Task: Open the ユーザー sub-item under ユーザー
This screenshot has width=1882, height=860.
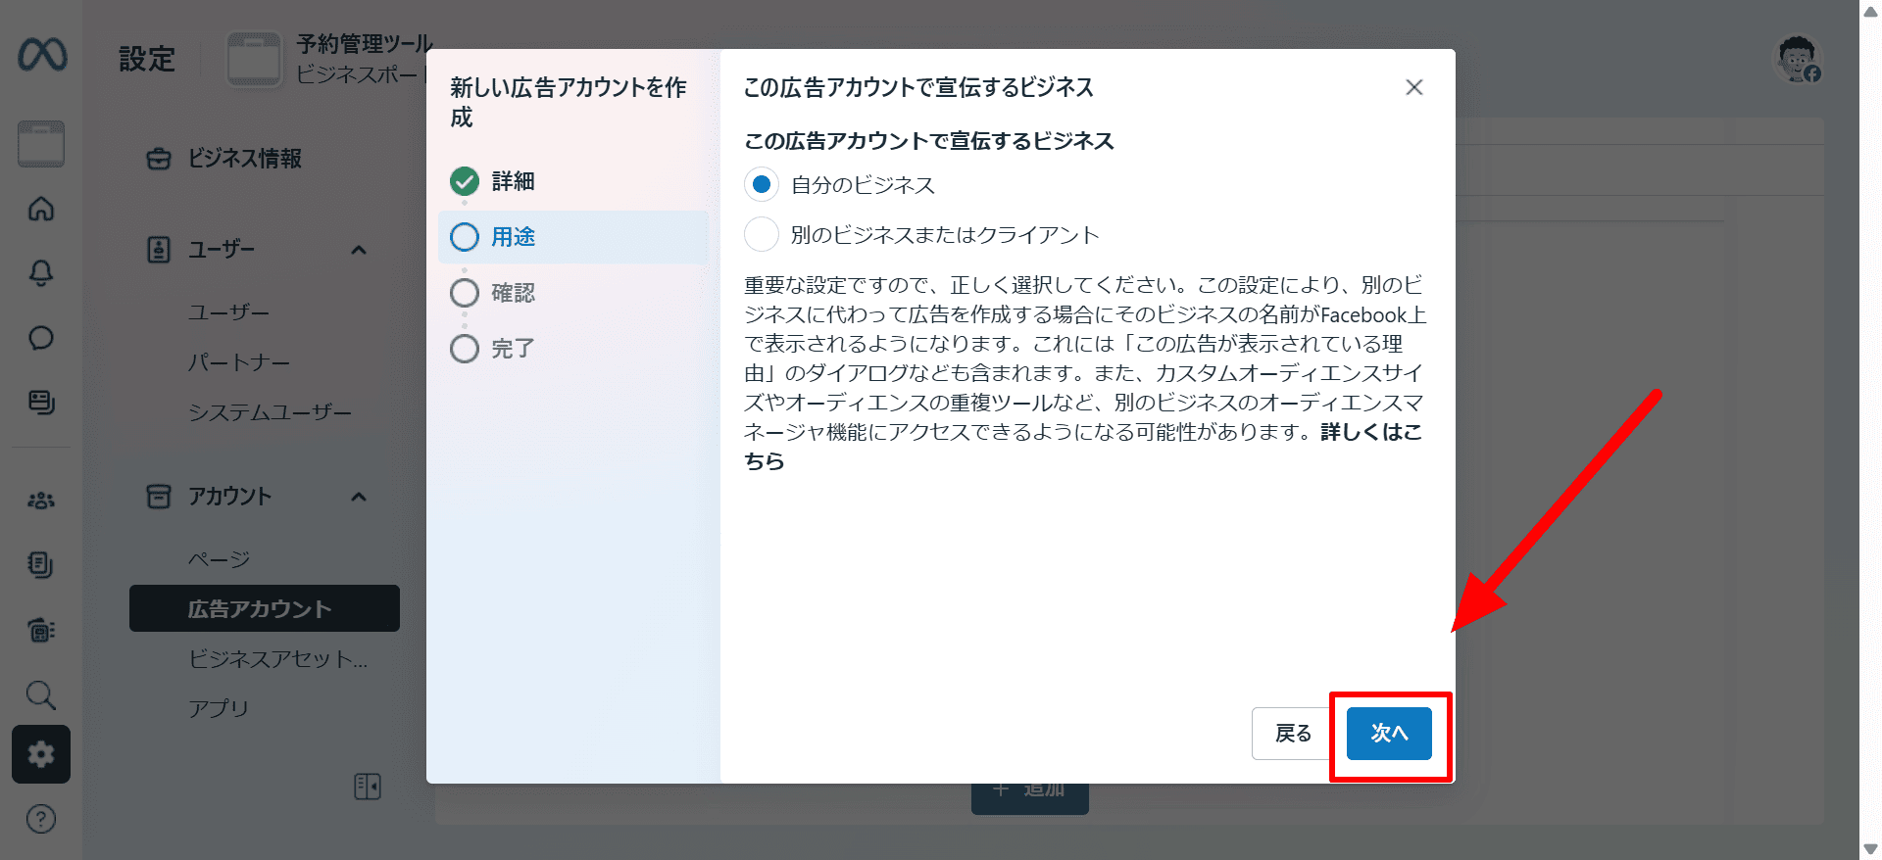Action: [228, 312]
